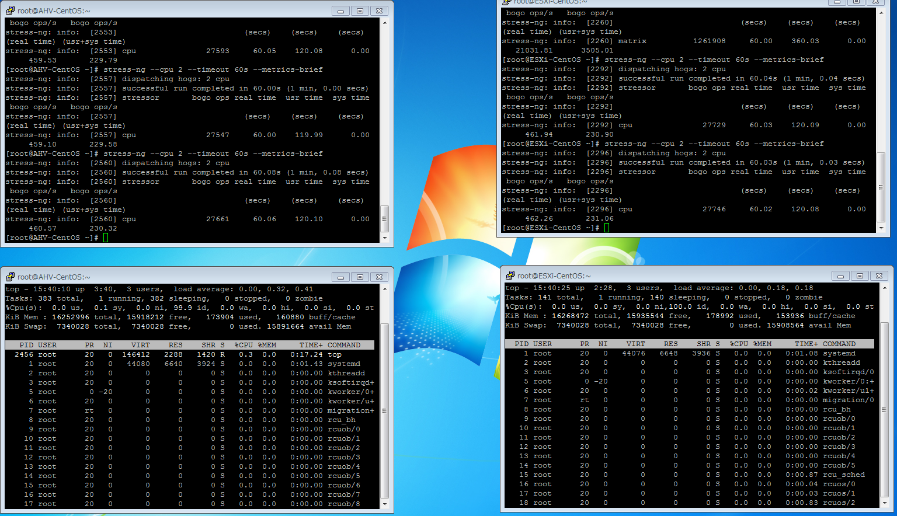Minimize the AHV stress-ng terminal window

tap(340, 11)
